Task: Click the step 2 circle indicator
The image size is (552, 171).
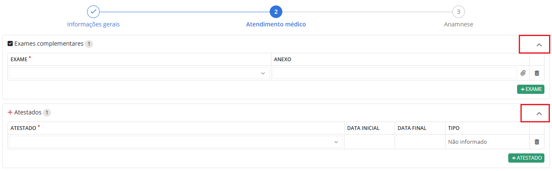Action: coord(276,12)
